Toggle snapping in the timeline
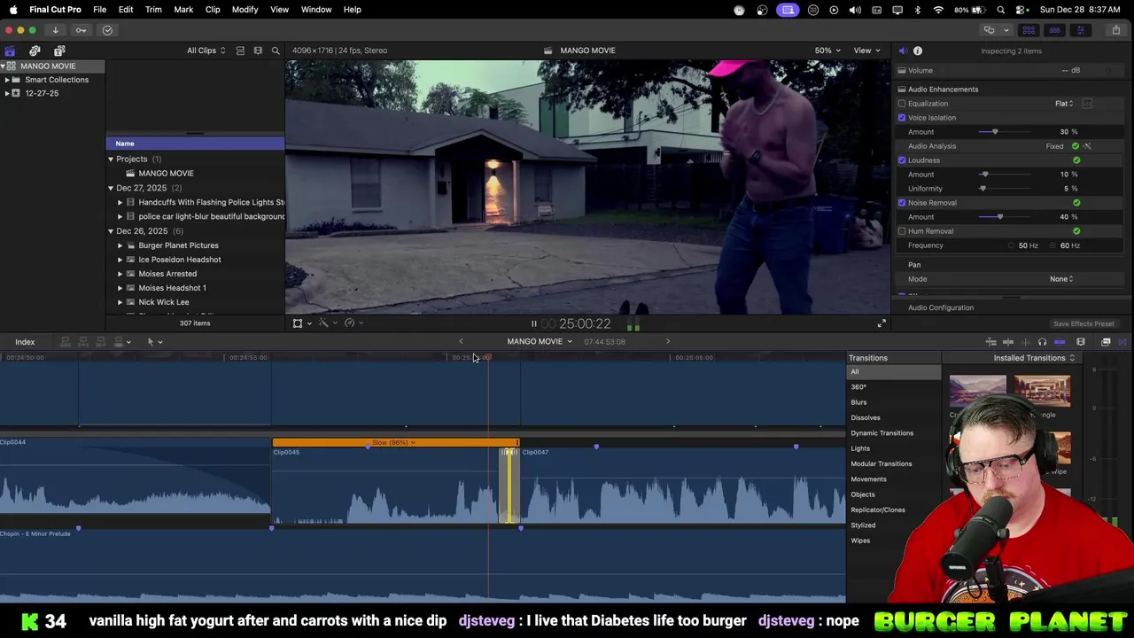The height and width of the screenshot is (638, 1134). click(x=1060, y=342)
